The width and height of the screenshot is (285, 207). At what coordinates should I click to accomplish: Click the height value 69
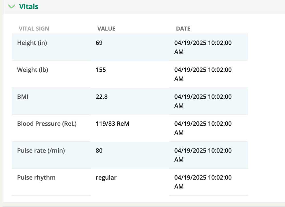coord(99,43)
